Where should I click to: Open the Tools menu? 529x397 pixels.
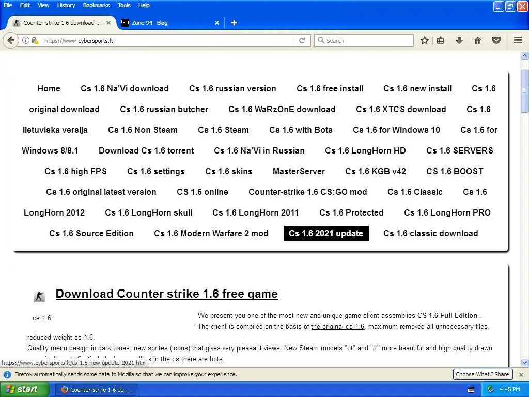(x=124, y=5)
